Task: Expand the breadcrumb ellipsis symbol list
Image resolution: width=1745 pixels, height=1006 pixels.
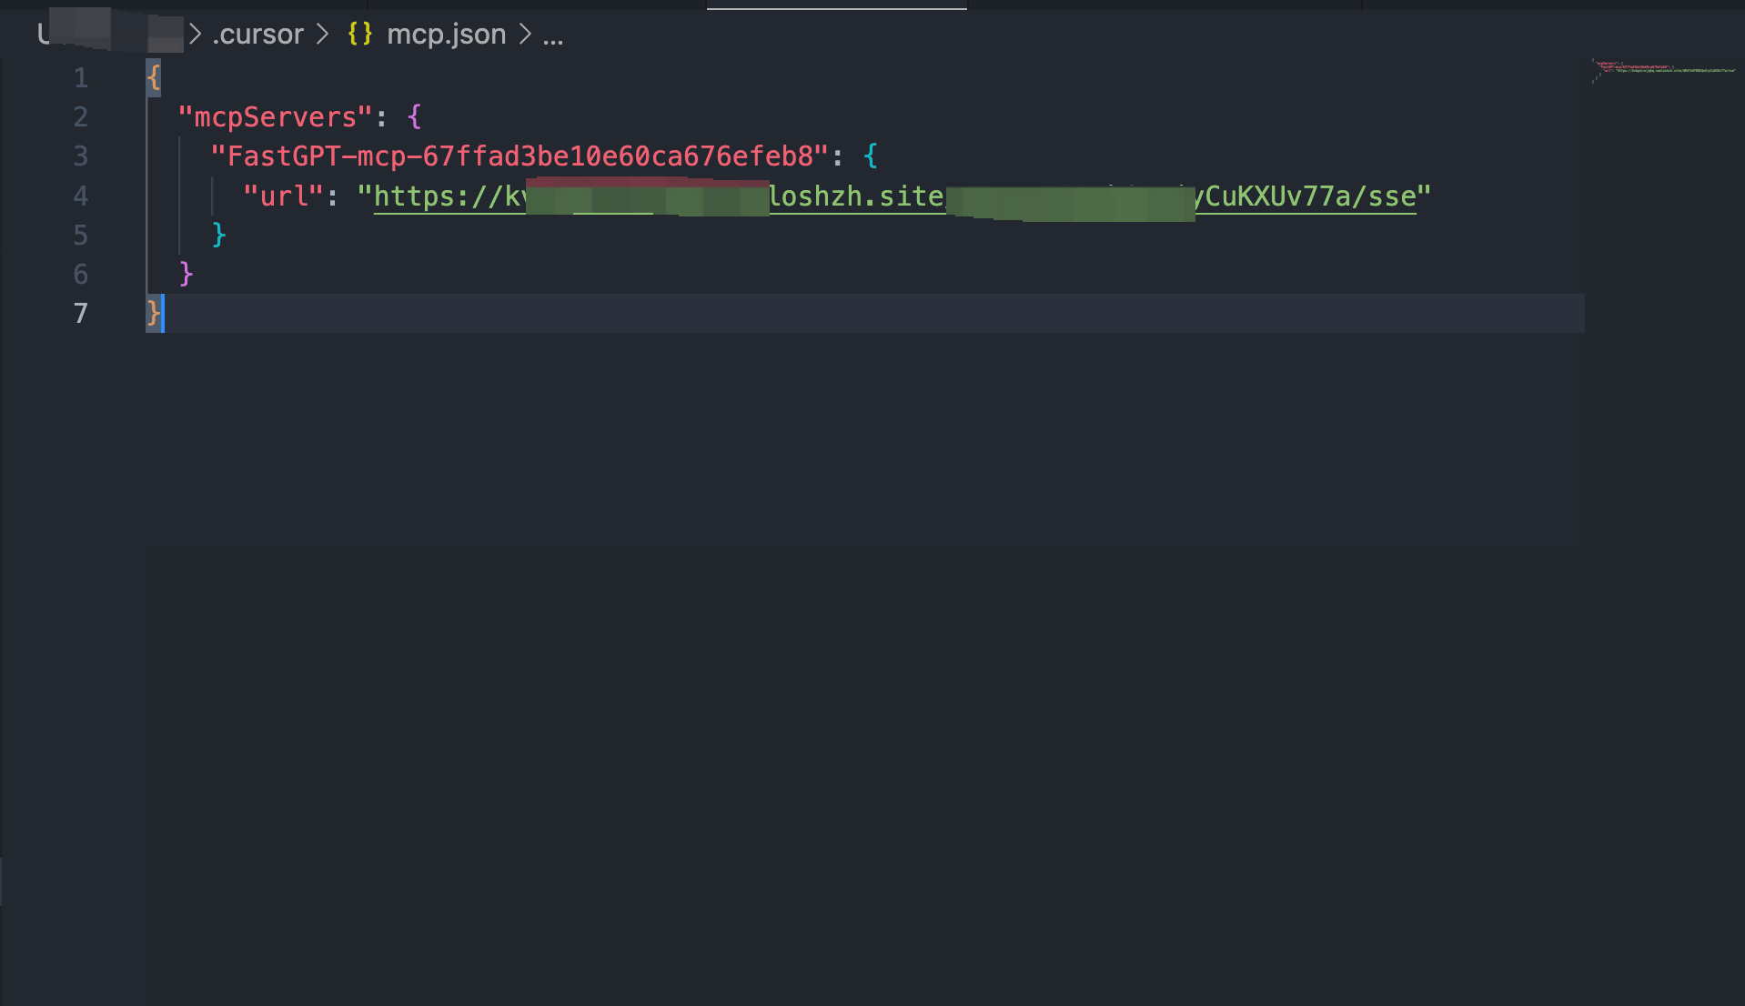Action: click(x=552, y=35)
